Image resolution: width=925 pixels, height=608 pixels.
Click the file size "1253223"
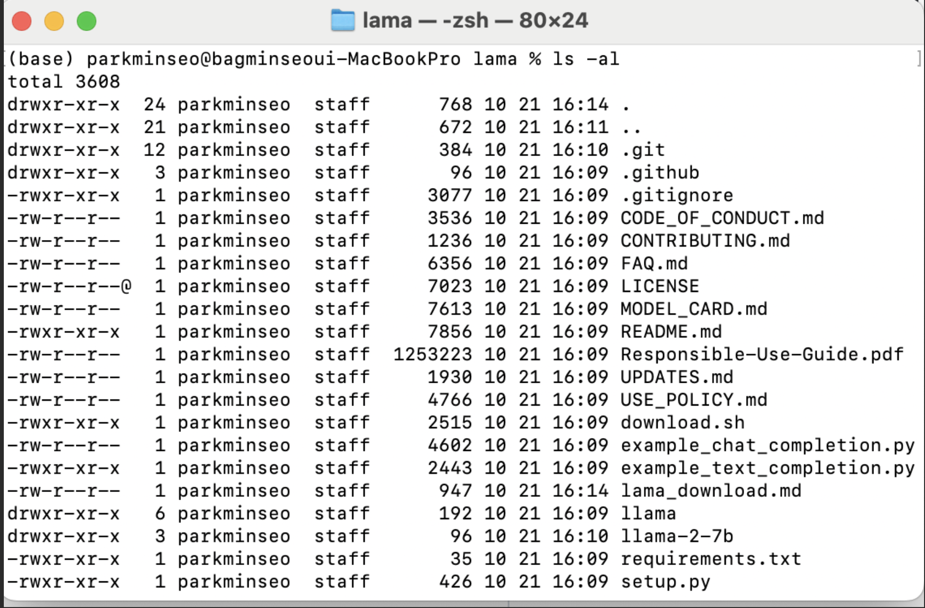[x=433, y=355]
